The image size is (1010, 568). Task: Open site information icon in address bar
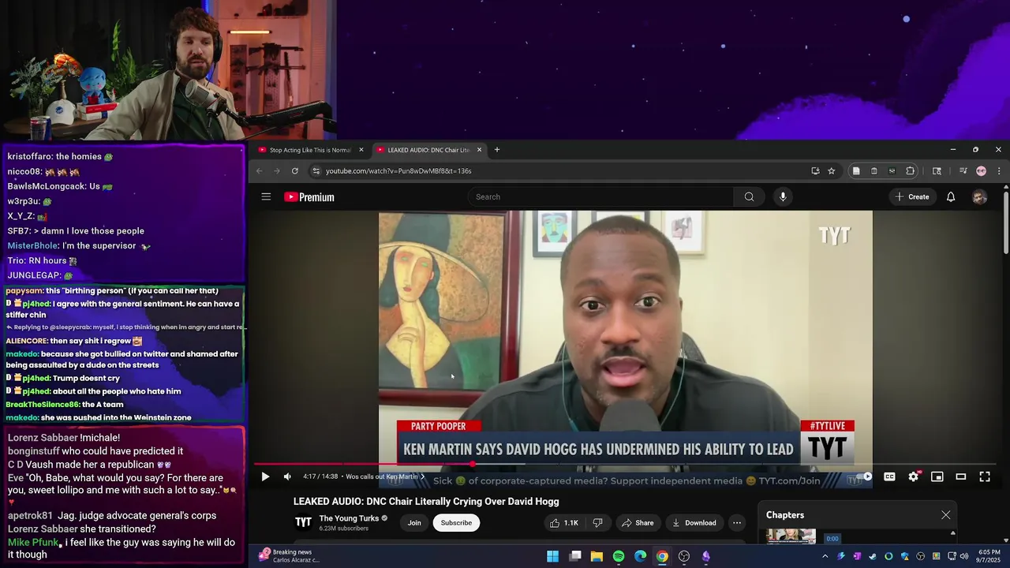click(316, 171)
